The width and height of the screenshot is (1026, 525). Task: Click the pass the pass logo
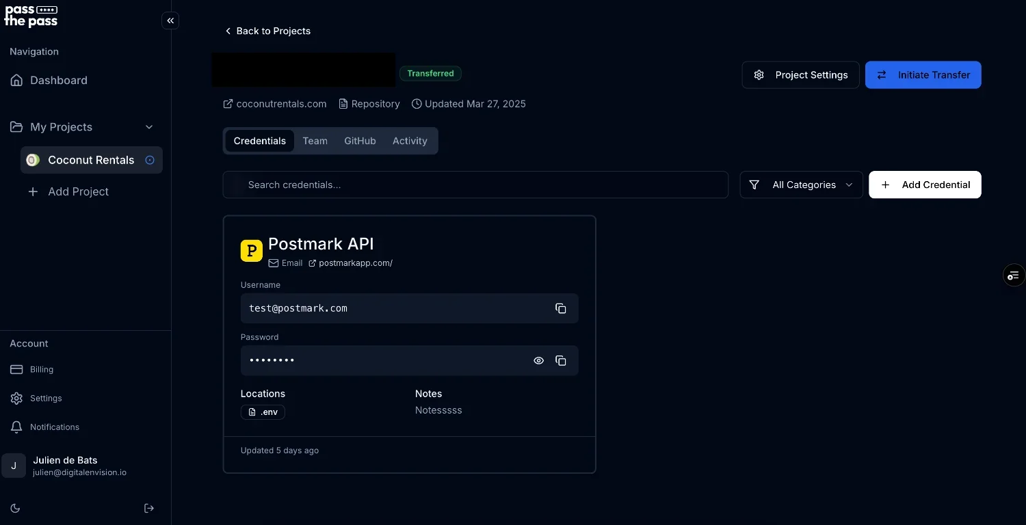tap(31, 16)
